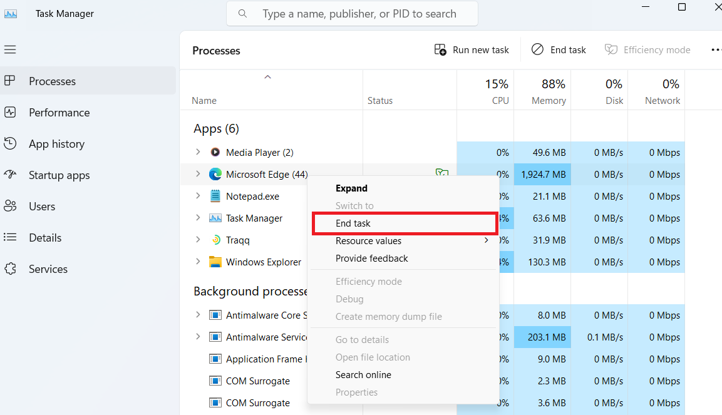Click the efficiency leaf icon on Edge row

click(x=441, y=173)
